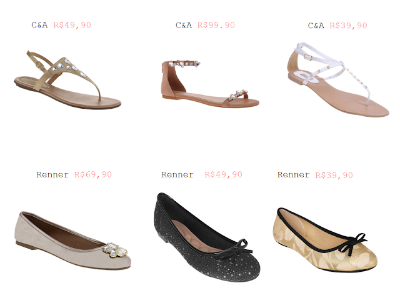Click the Renner label above black flat
The height and width of the screenshot is (308, 400).
tap(177, 175)
